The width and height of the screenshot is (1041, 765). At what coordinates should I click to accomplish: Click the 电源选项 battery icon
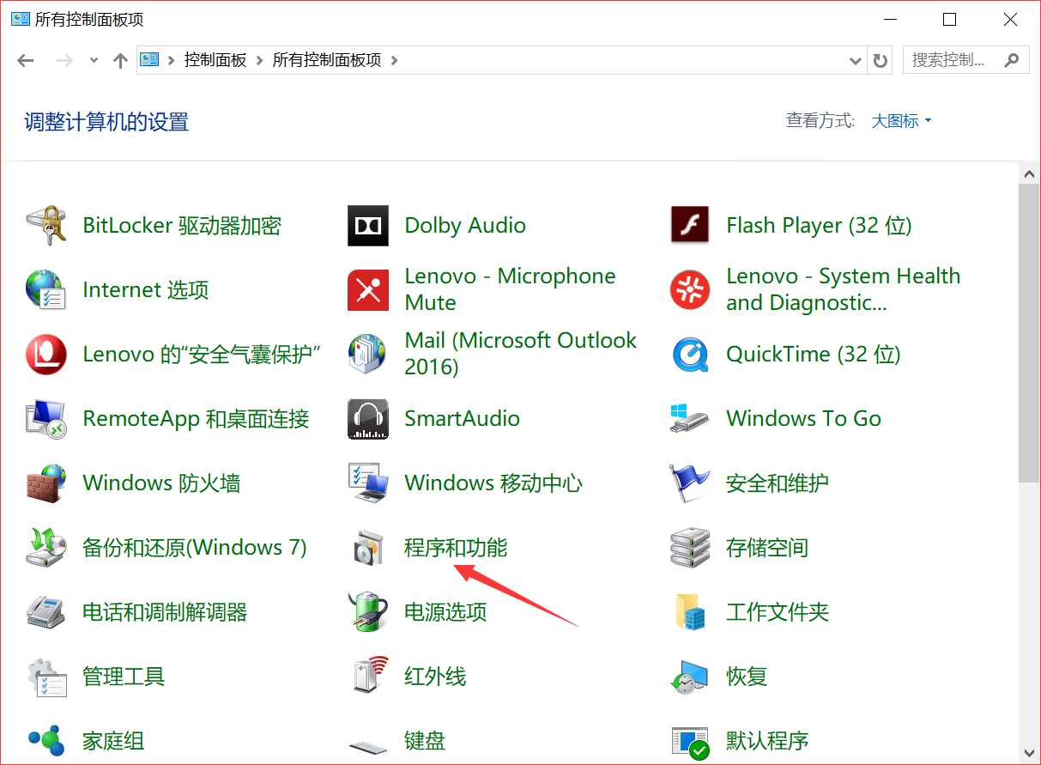click(x=368, y=612)
